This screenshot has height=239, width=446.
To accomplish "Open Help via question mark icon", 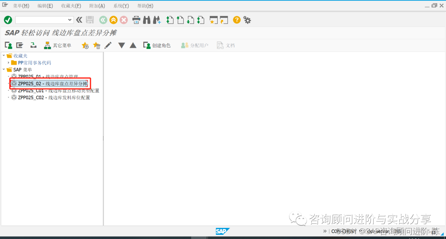I will point(237,20).
